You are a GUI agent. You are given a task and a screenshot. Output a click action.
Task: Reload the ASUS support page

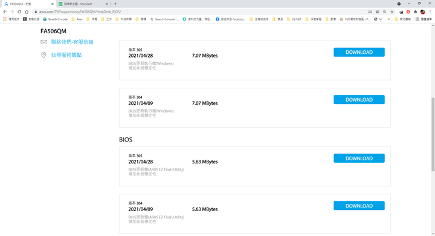tap(19, 12)
